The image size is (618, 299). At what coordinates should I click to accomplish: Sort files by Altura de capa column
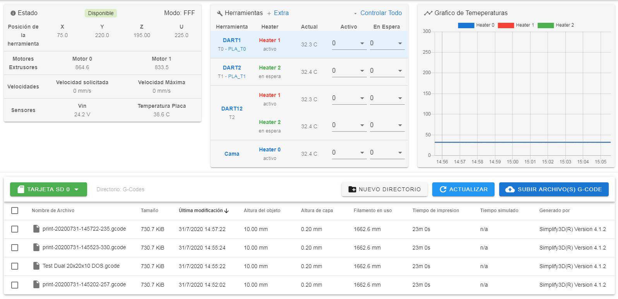tap(317, 211)
